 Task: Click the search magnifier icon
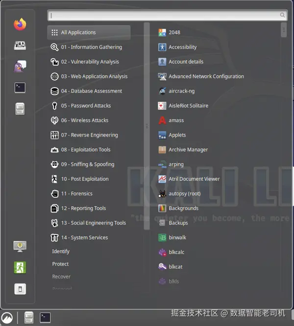point(282,15)
